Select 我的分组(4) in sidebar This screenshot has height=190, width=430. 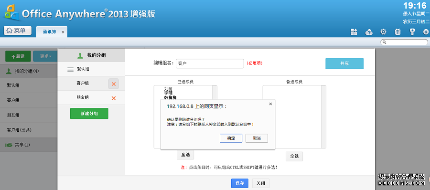[x=29, y=71]
